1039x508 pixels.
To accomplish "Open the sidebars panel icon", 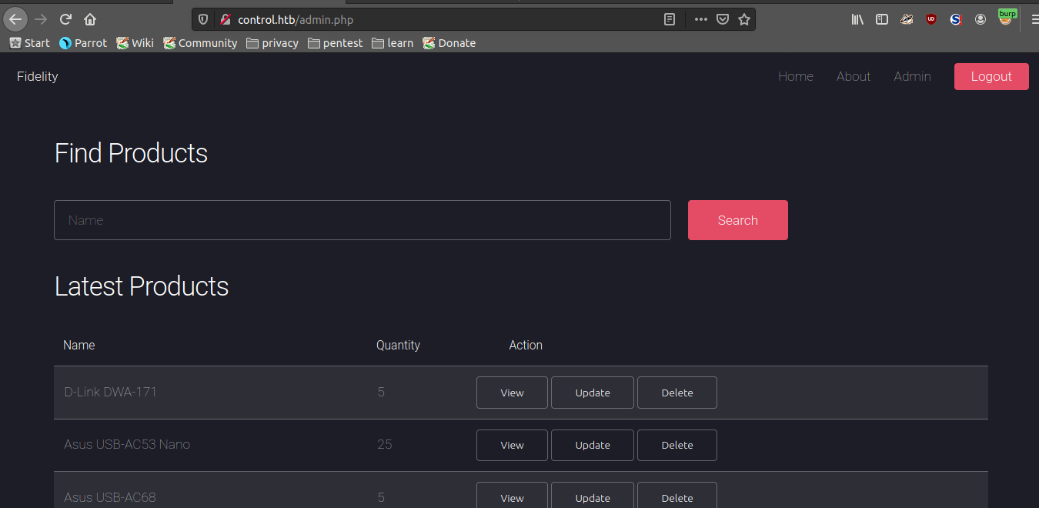I will 881,19.
